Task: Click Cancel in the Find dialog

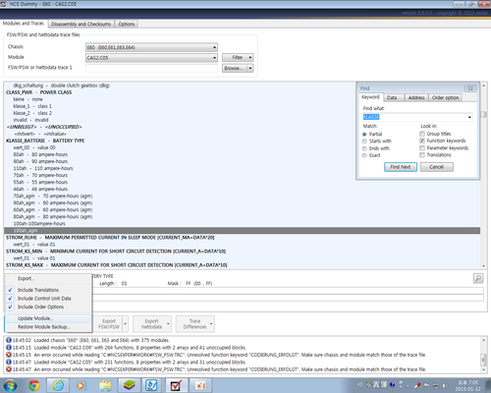Action: pos(437,167)
